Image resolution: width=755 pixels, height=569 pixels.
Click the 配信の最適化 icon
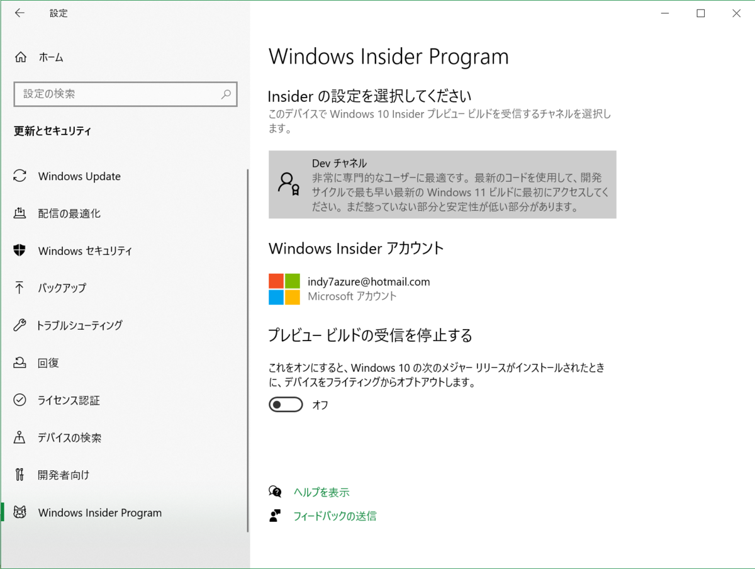pyautogui.click(x=20, y=213)
